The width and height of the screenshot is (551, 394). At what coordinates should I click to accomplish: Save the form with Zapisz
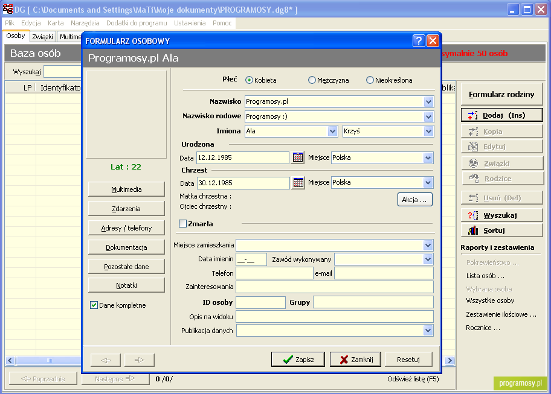point(298,360)
